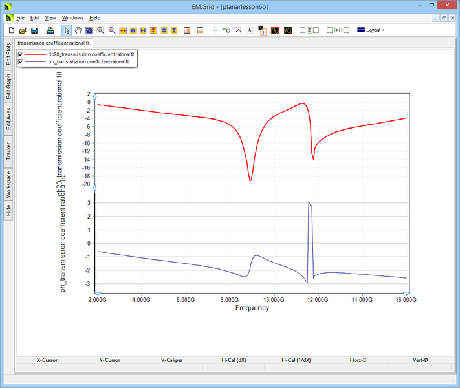Click the Hide side button

coord(8,210)
